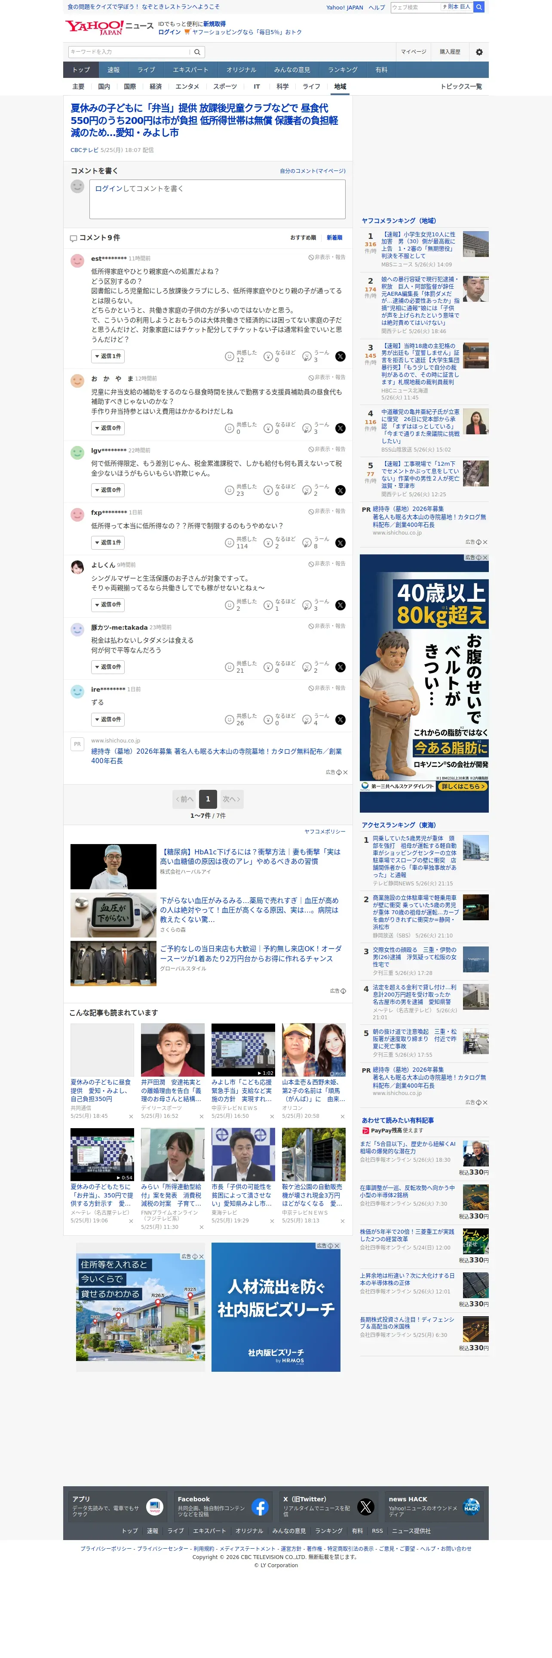The width and height of the screenshot is (552, 1658).
Task: Click なるほど icon on lgv******** comment
Action: point(268,490)
